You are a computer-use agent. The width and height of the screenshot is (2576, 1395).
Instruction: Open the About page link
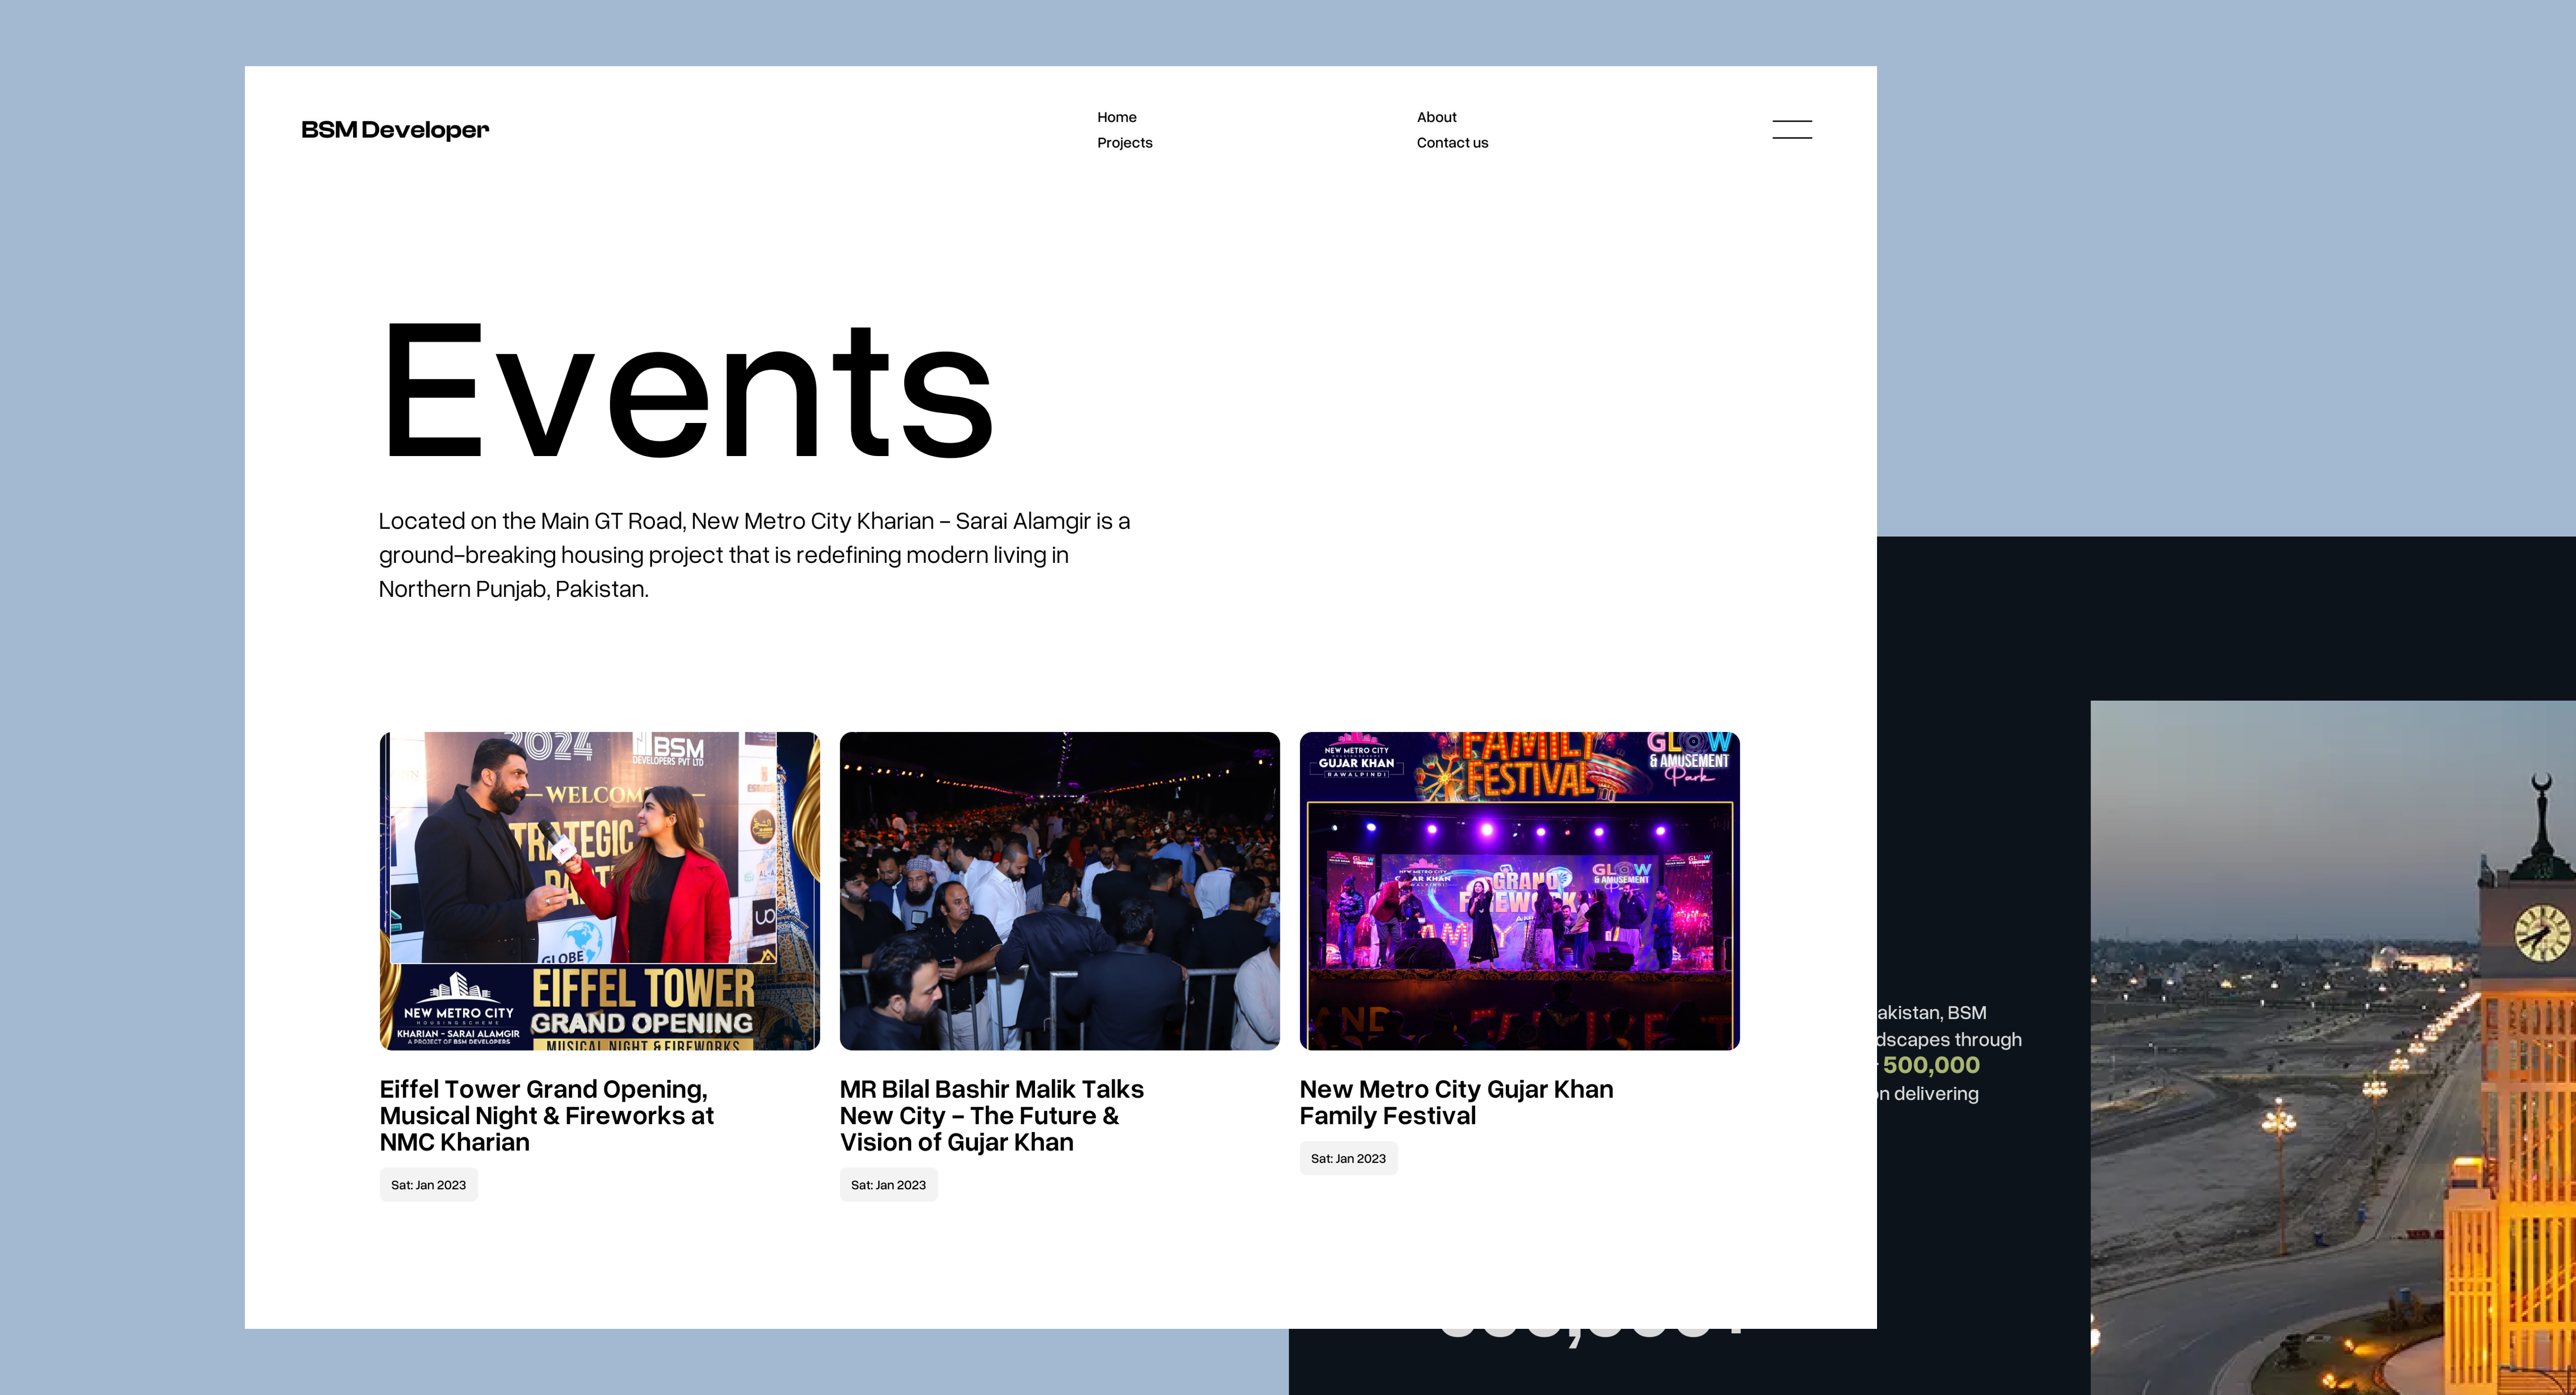[1436, 117]
